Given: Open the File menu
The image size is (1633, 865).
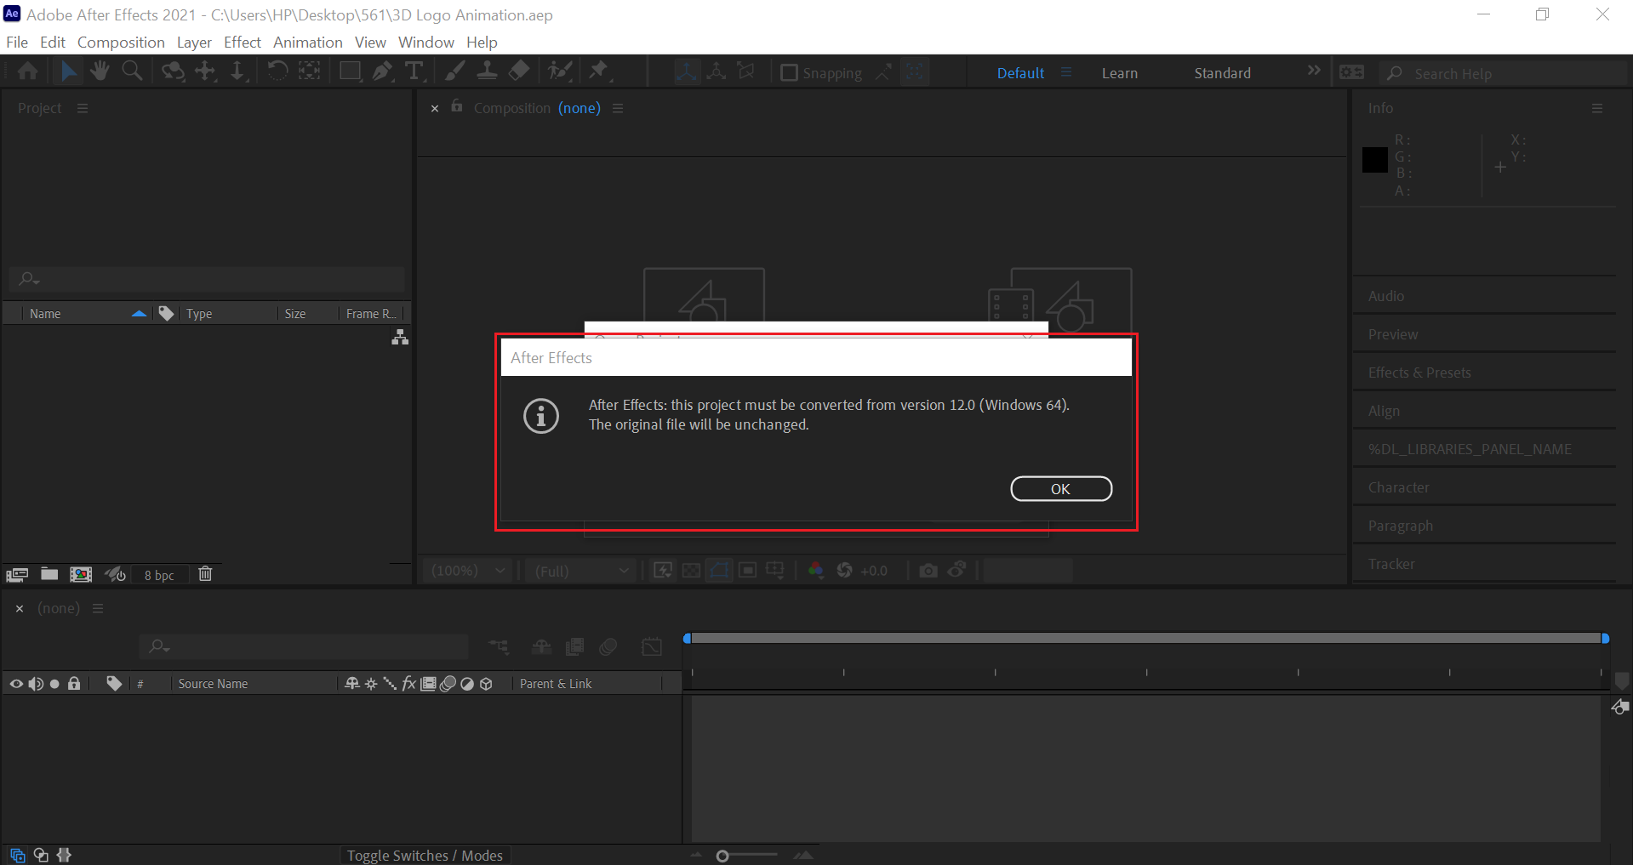Looking at the screenshot, I should (x=17, y=43).
